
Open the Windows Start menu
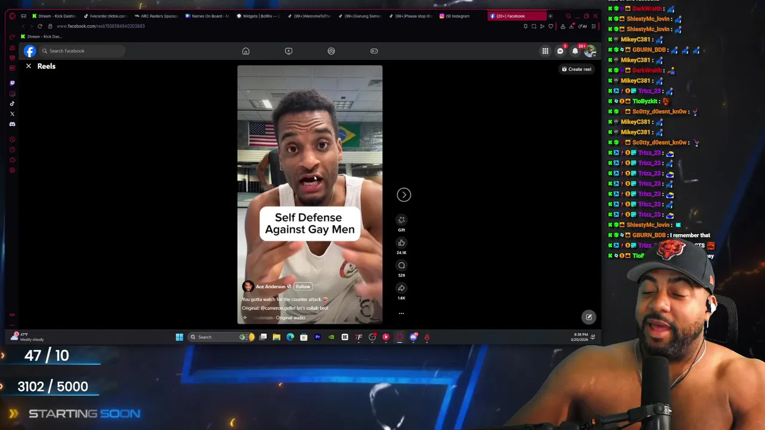[x=179, y=337]
